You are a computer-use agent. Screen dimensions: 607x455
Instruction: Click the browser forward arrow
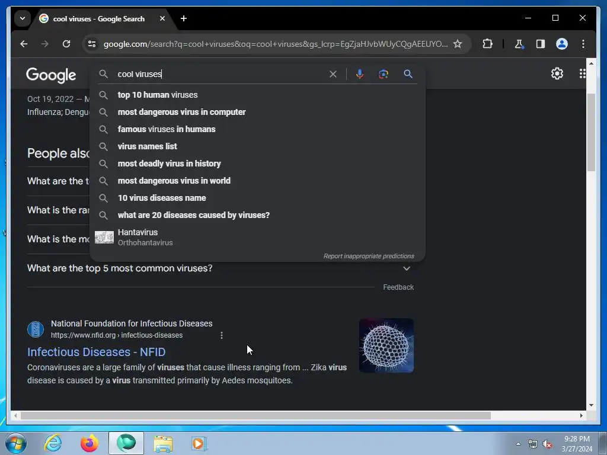pyautogui.click(x=45, y=44)
